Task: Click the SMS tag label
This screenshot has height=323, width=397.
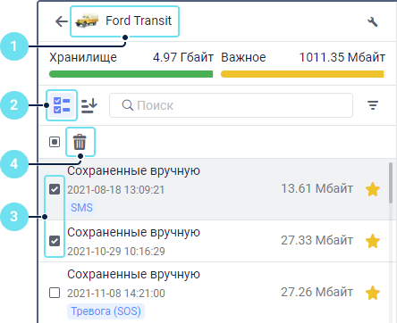Action: [x=81, y=208]
